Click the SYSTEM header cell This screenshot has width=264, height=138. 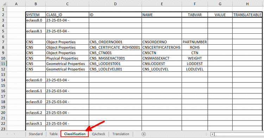tap(36, 15)
